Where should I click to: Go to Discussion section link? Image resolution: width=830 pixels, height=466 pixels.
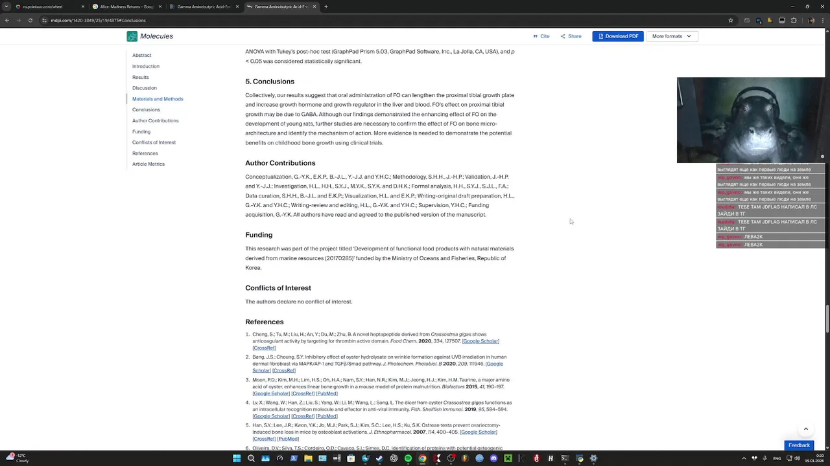(x=145, y=88)
